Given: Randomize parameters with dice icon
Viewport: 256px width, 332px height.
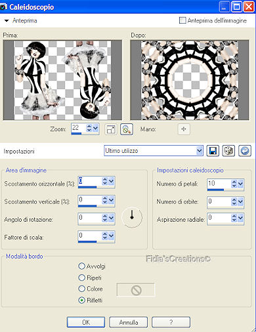Looking at the screenshot, I should [228, 151].
